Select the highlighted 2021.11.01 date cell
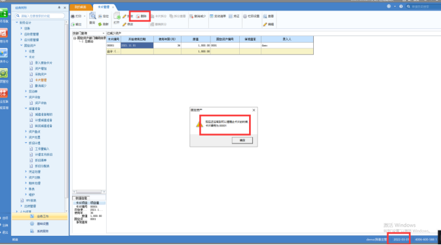Viewport: 441px width, 245px height. coord(137,45)
